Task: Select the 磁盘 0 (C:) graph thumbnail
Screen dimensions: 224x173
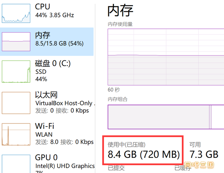Action: click(16, 71)
